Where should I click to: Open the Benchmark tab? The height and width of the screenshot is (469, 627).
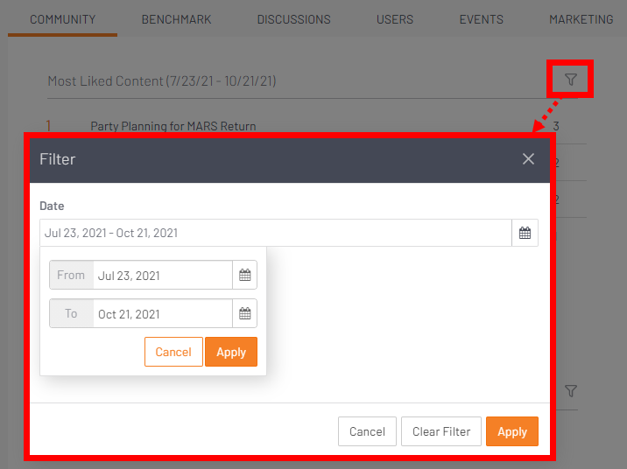pyautogui.click(x=176, y=19)
